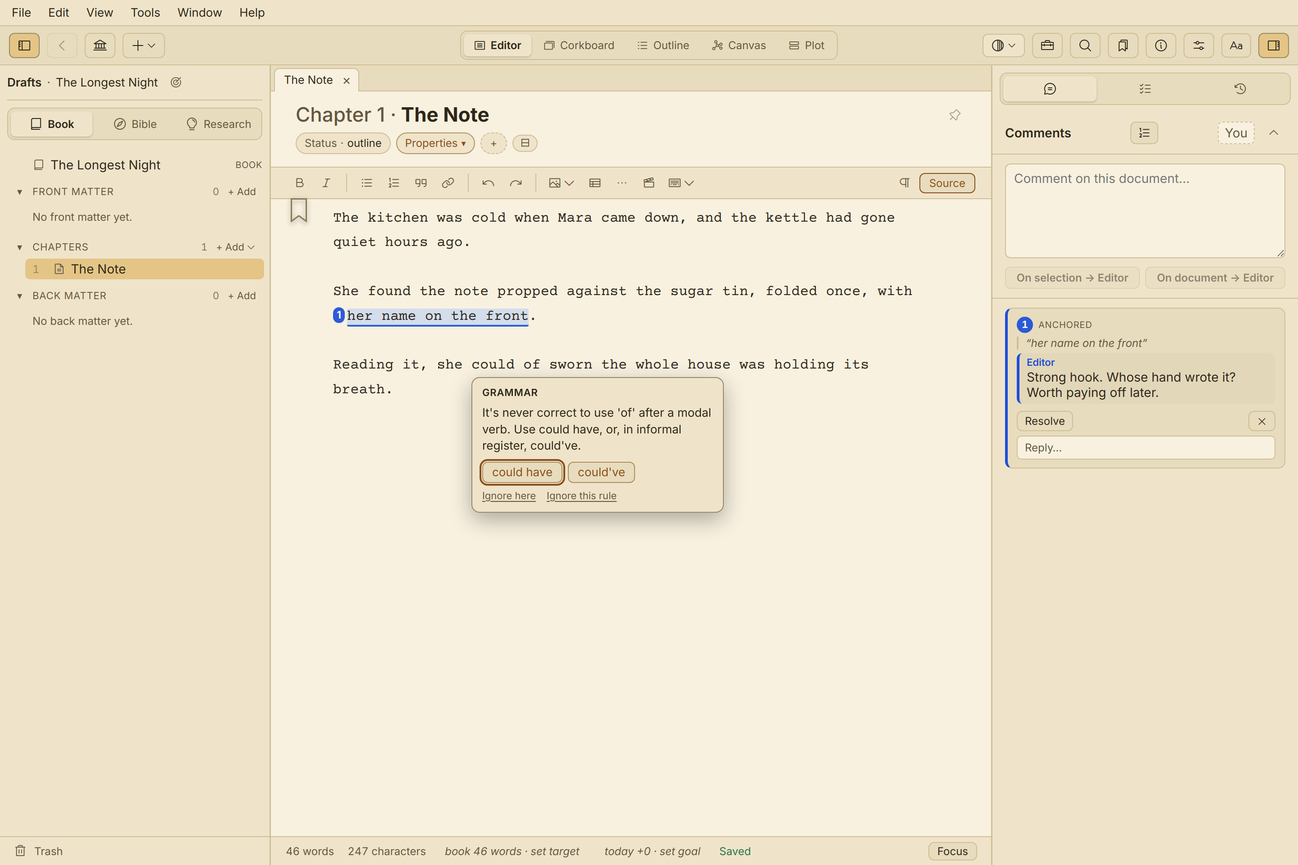Add a back matter item

pyautogui.click(x=242, y=296)
